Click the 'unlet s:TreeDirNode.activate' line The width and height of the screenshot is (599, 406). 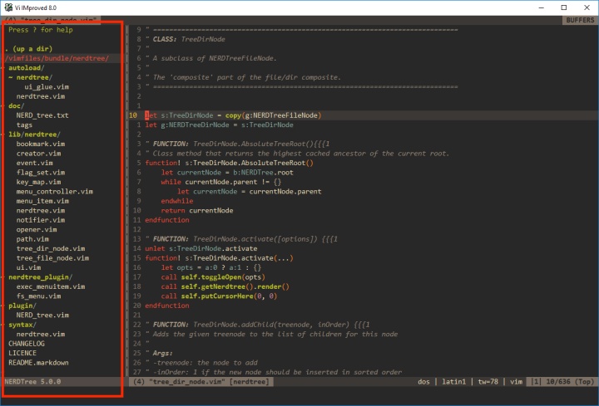(201, 249)
